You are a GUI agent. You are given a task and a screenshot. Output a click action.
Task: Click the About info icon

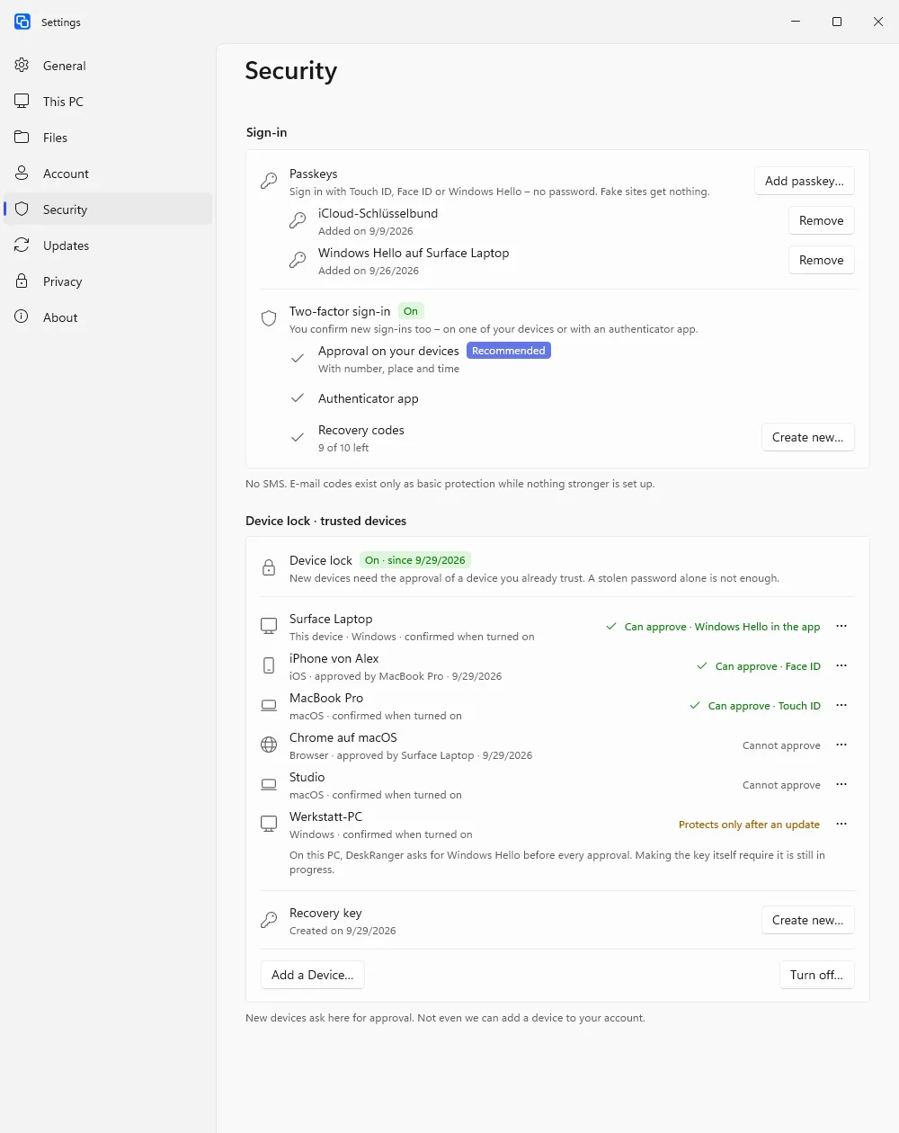22,317
